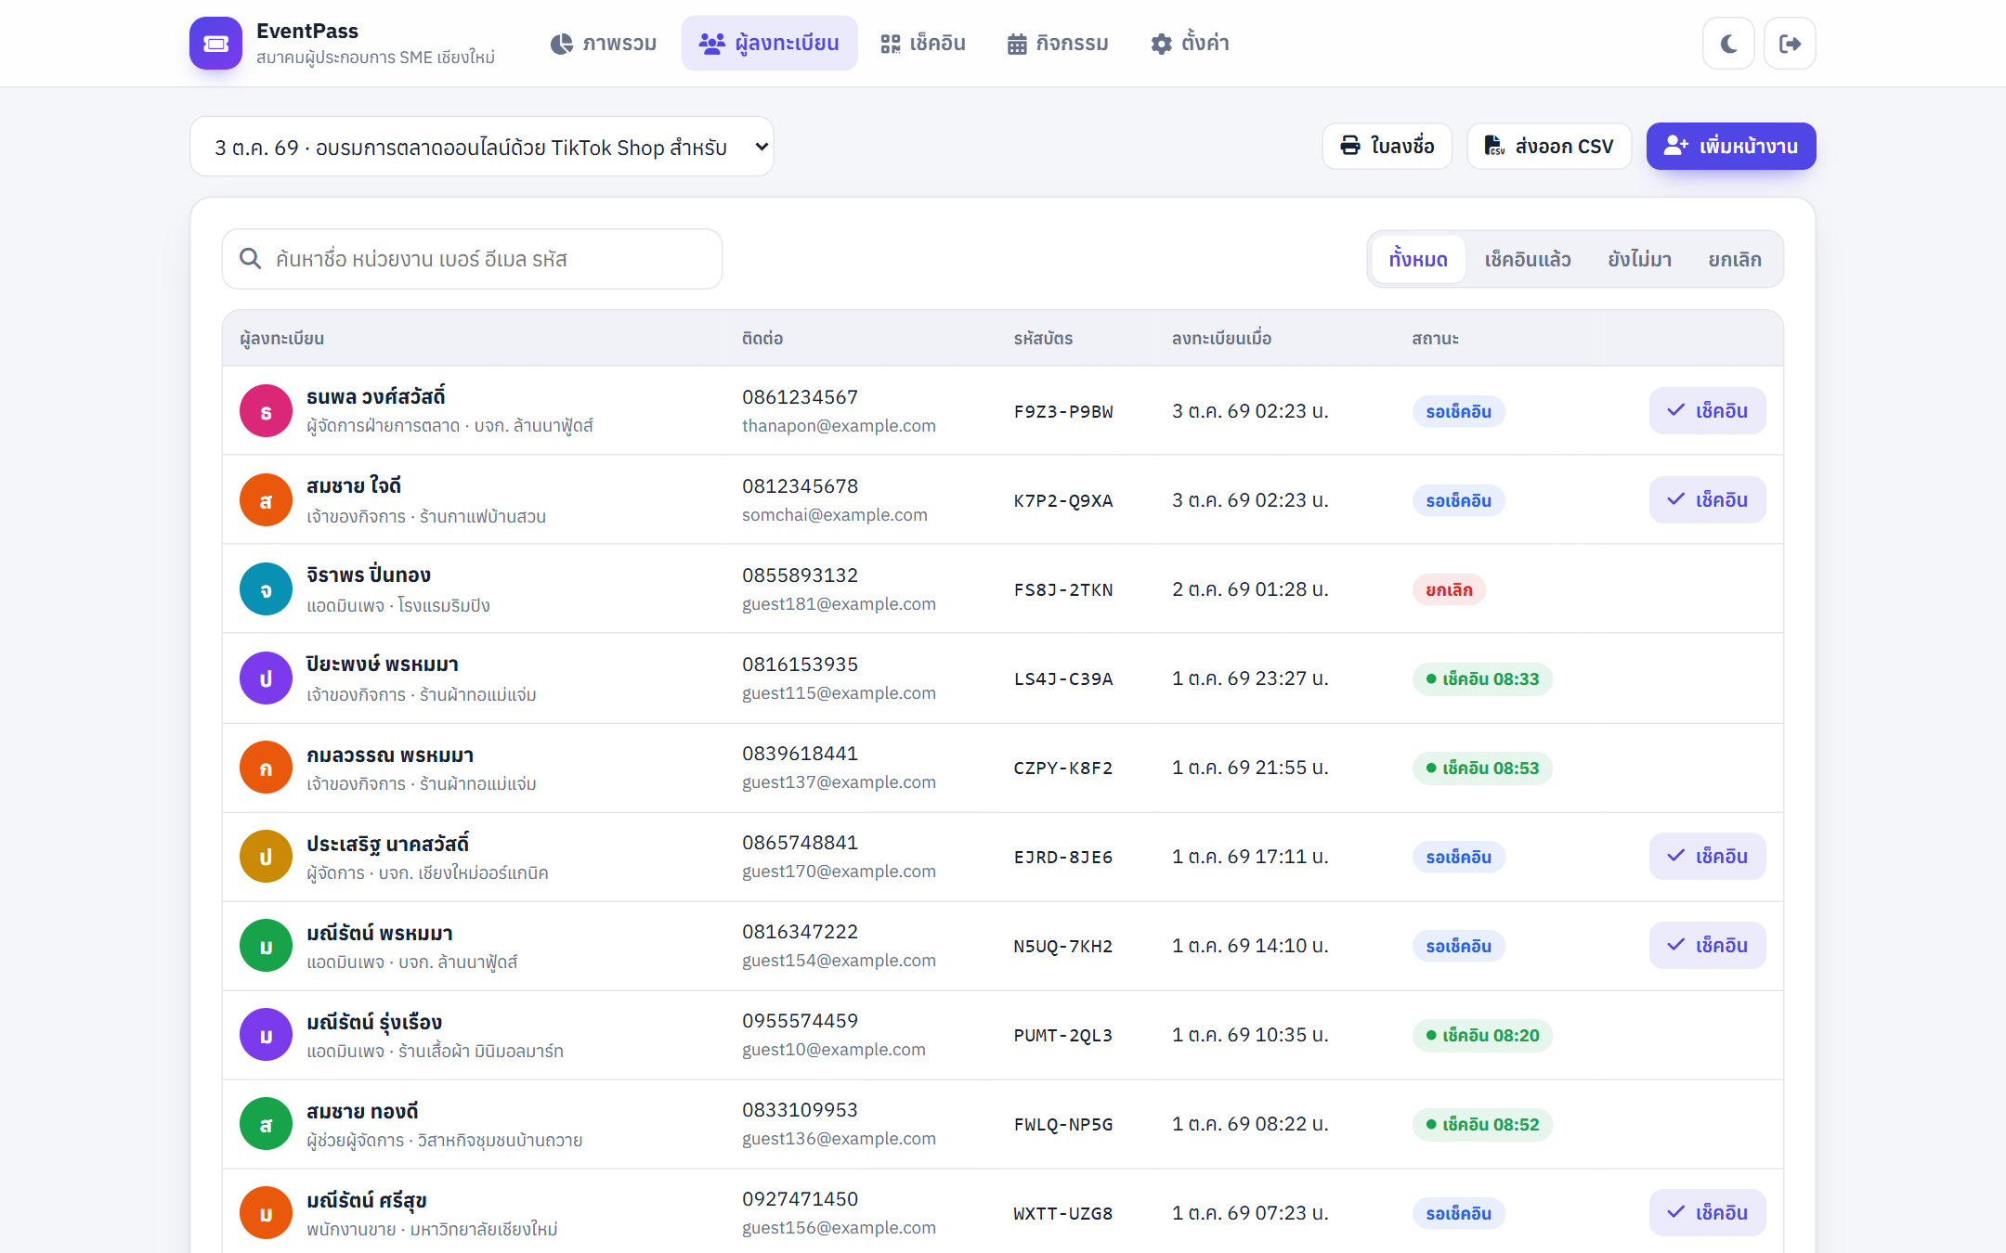Click ticket code F9Z3-P9BW

coord(1063,411)
